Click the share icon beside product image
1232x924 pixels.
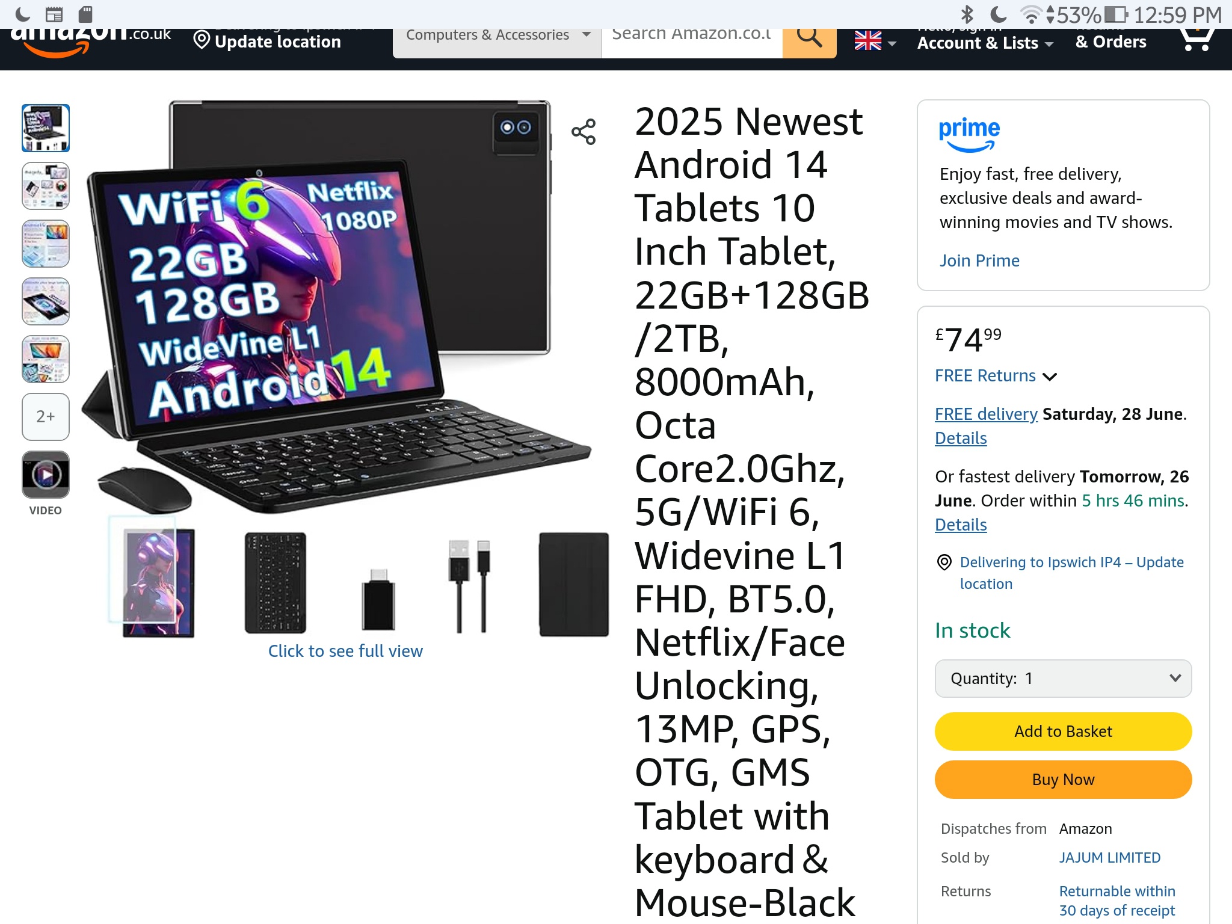click(583, 132)
